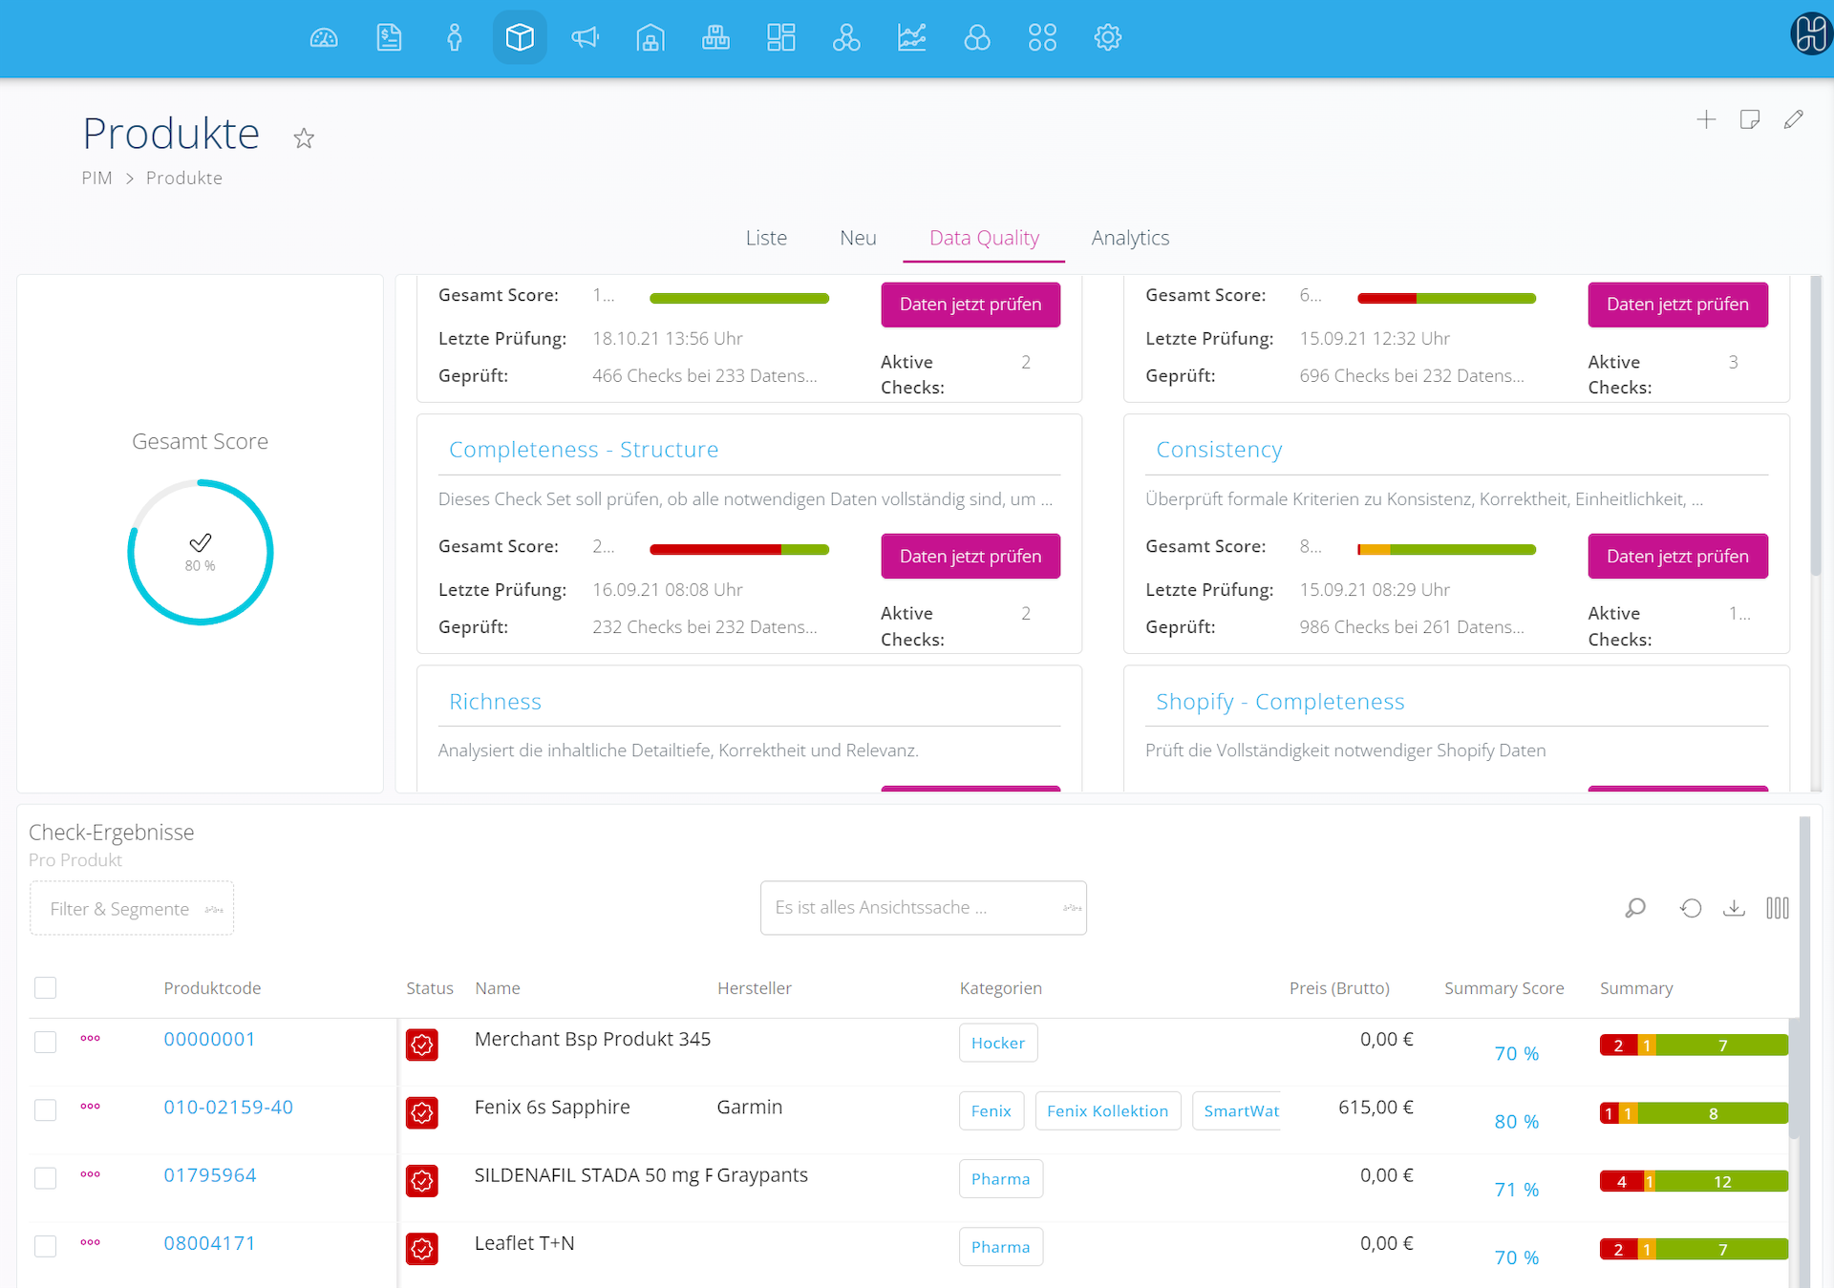This screenshot has height=1288, width=1834.
Task: Select the checkbox for product 010-02159-40
Action: pos(45,1109)
